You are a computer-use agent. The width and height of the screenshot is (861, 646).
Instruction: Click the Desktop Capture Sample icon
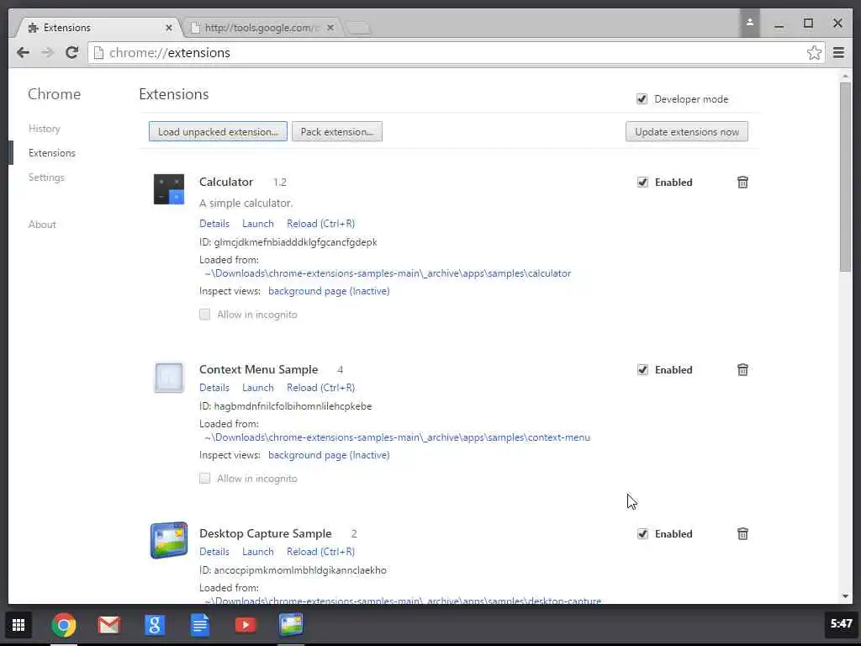coord(168,540)
